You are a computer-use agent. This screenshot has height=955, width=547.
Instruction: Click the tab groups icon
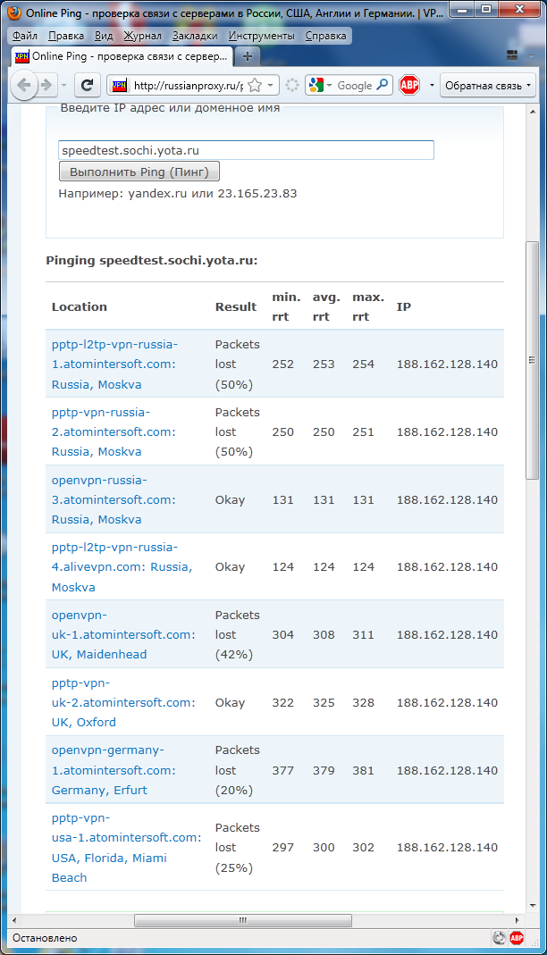click(x=512, y=56)
